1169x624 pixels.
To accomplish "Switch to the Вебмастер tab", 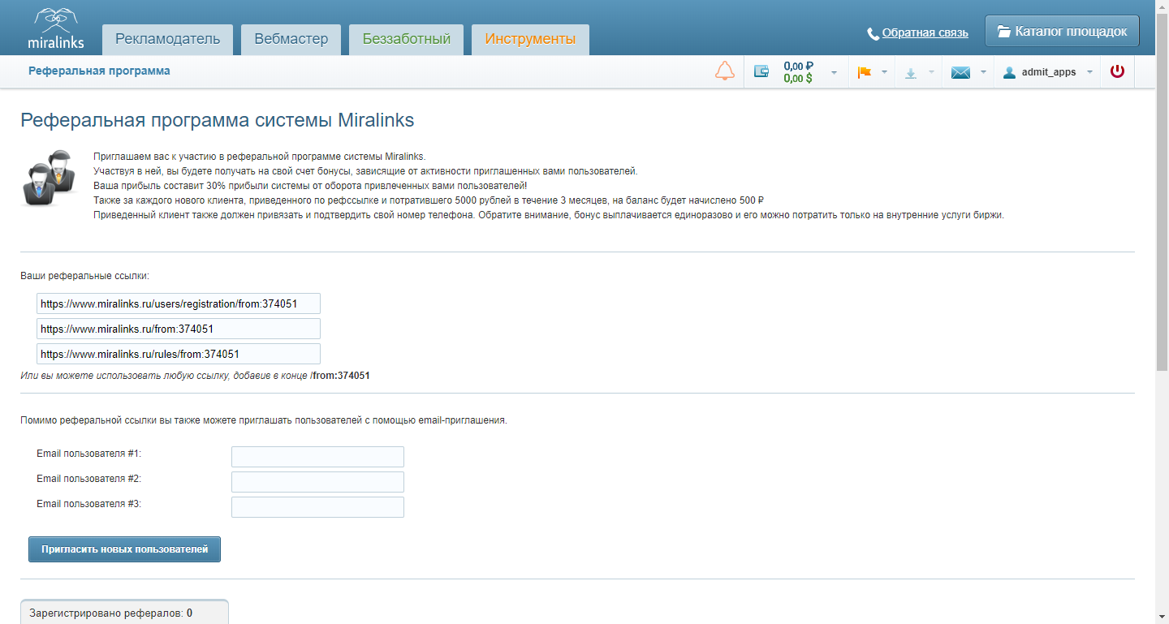I will [291, 39].
